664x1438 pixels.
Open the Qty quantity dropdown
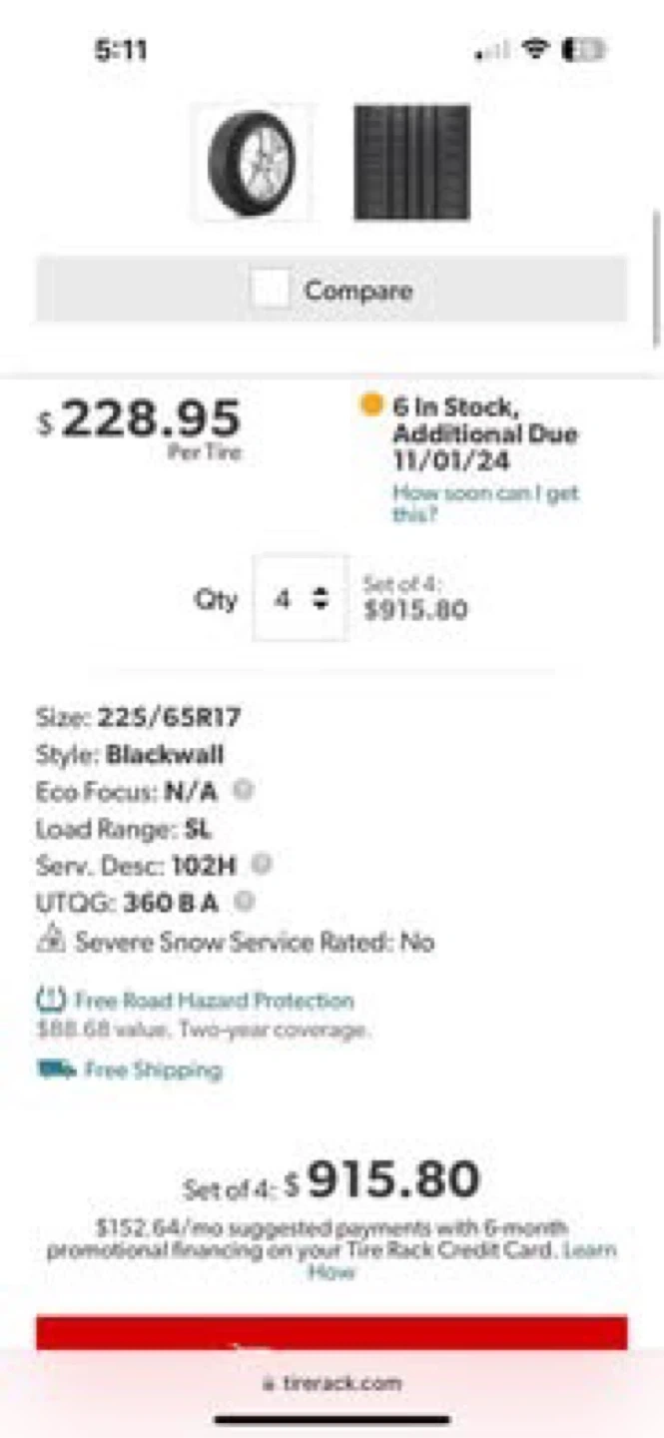click(x=299, y=599)
